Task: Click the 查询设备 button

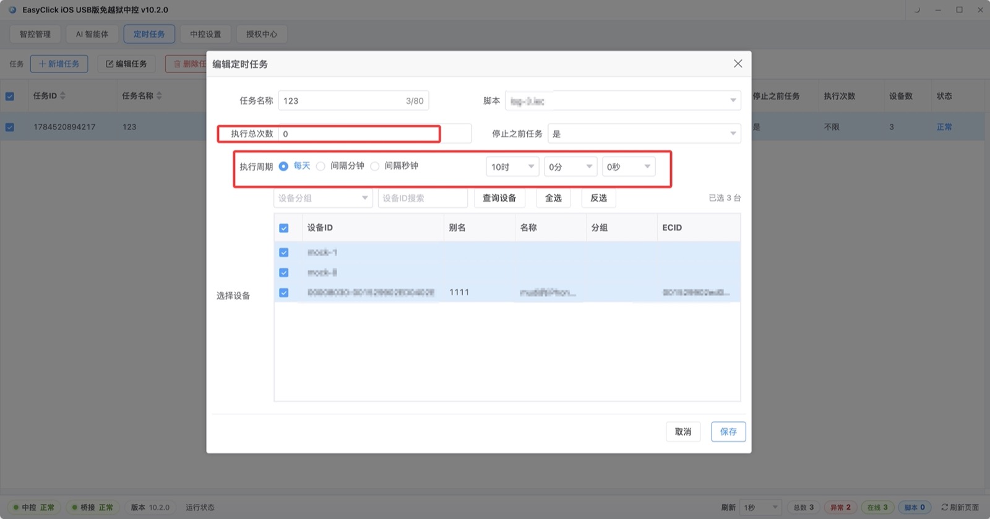Action: (x=499, y=198)
